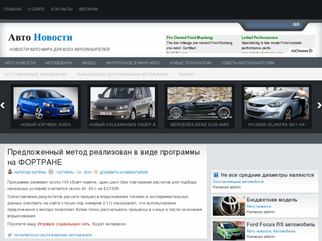Select the Новые технологии category
Image resolution: width=322 pixels, height=241 pixels.
click(x=190, y=63)
